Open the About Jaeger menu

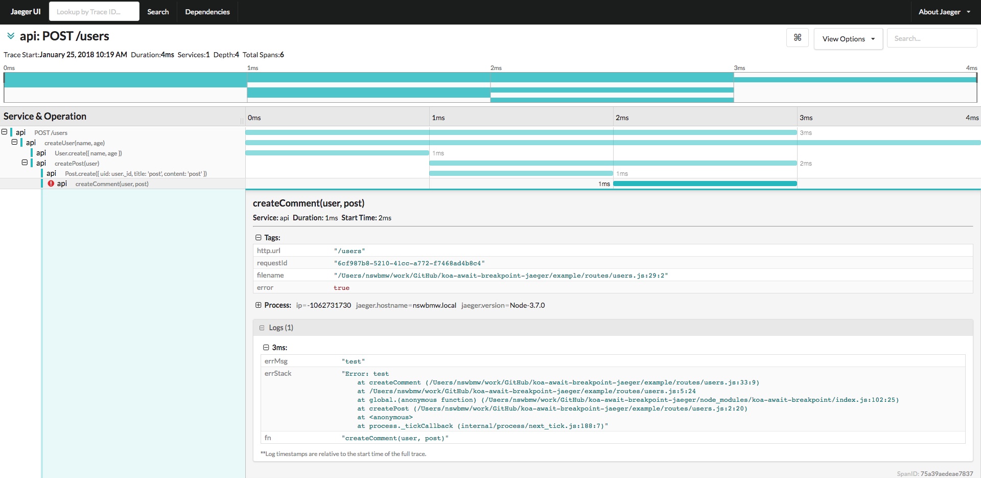[x=944, y=12]
